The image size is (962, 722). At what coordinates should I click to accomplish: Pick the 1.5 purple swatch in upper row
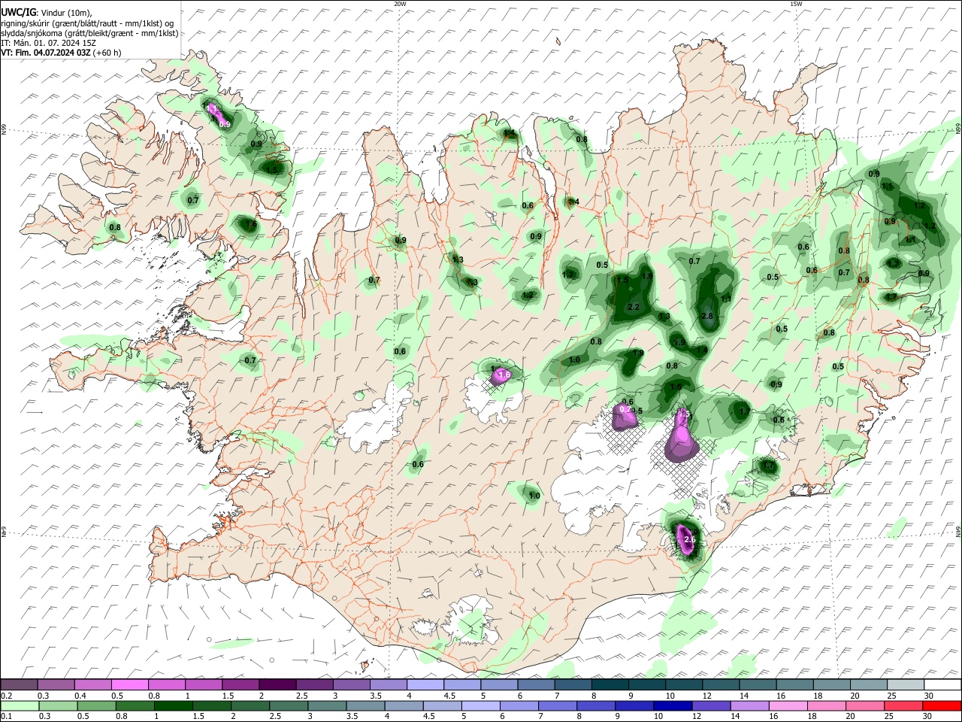tap(240, 684)
